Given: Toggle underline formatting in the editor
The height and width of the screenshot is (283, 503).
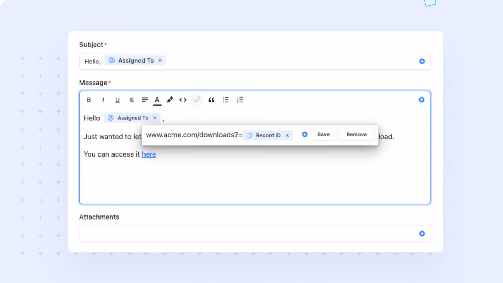Looking at the screenshot, I should click(x=117, y=100).
